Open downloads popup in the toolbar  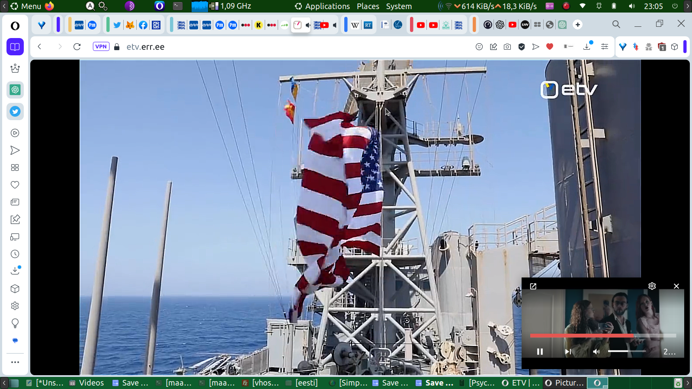587,47
